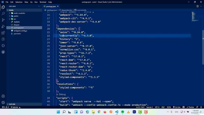Change the CRLF line ending setting
This screenshot has width=204, height=115.
pyautogui.click(x=163, y=107)
